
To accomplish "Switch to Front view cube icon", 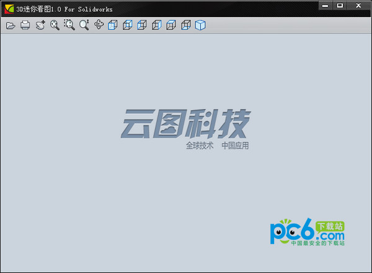I will (x=113, y=25).
